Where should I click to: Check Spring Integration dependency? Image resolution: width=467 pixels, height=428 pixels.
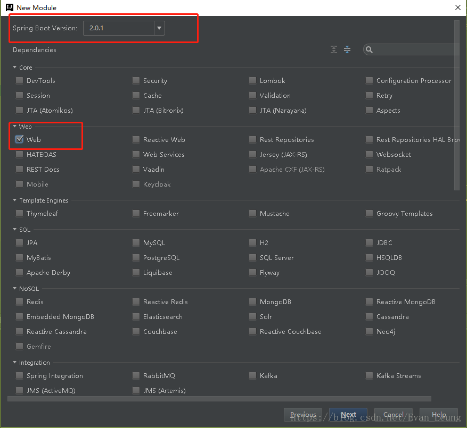tap(19, 376)
